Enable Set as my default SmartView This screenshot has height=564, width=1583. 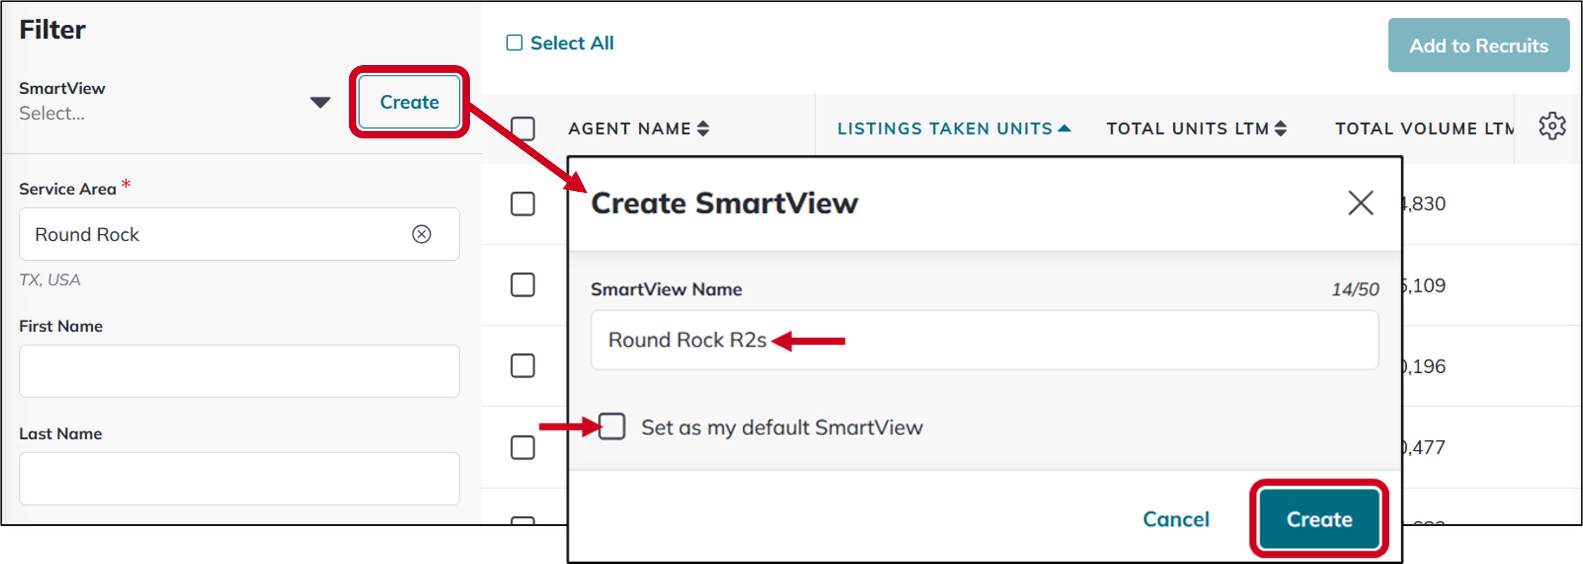click(x=612, y=427)
